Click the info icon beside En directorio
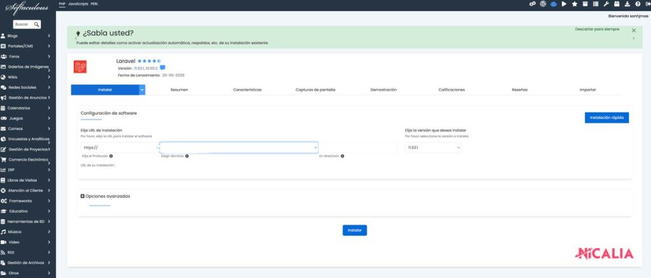 click(x=343, y=156)
